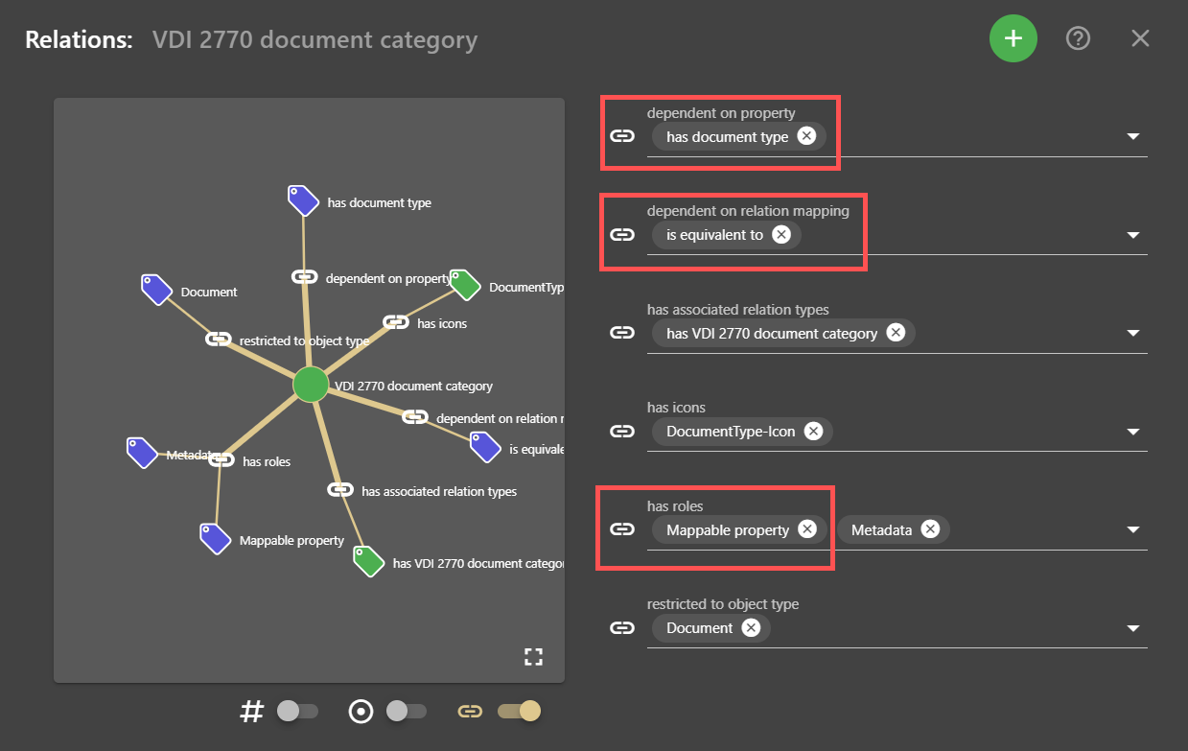
Task: Remove 'has VDI 2770 document category' chip
Action: [x=896, y=333]
